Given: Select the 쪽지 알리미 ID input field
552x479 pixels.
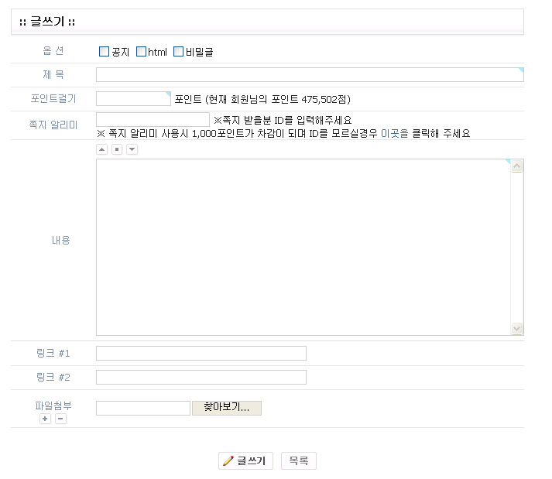Looking at the screenshot, I should click(153, 120).
